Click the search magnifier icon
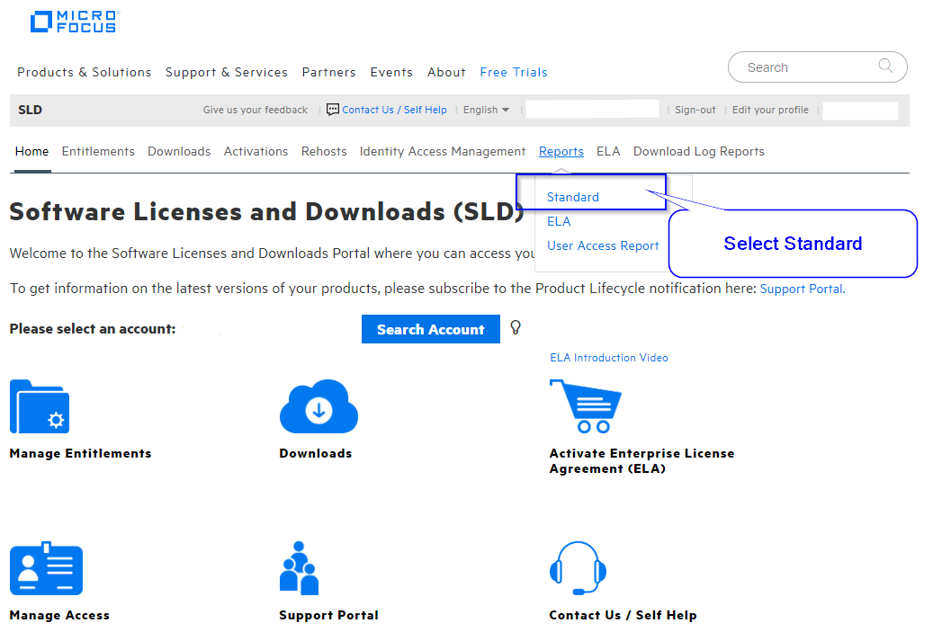 [885, 66]
